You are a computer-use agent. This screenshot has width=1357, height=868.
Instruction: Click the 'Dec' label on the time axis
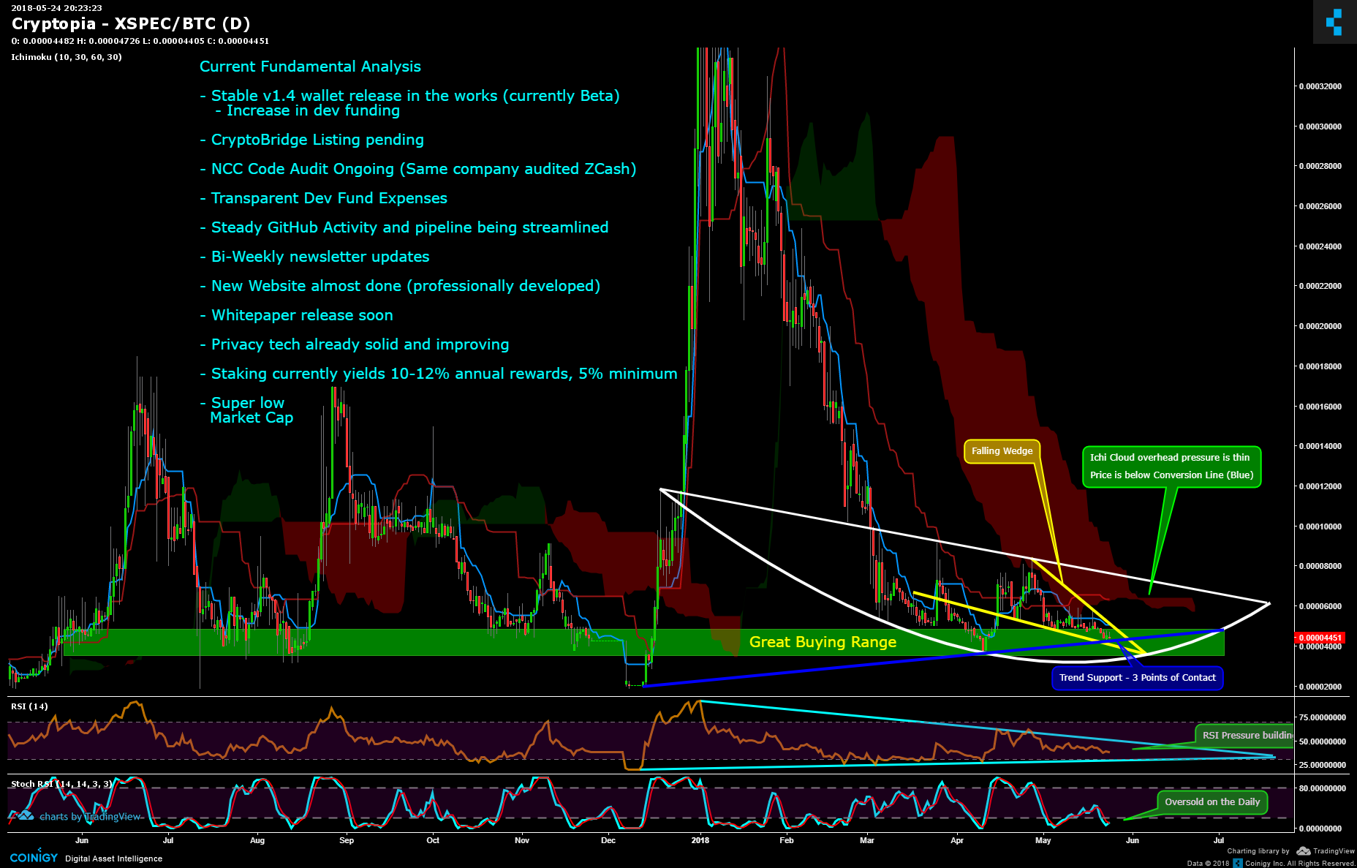click(x=608, y=840)
